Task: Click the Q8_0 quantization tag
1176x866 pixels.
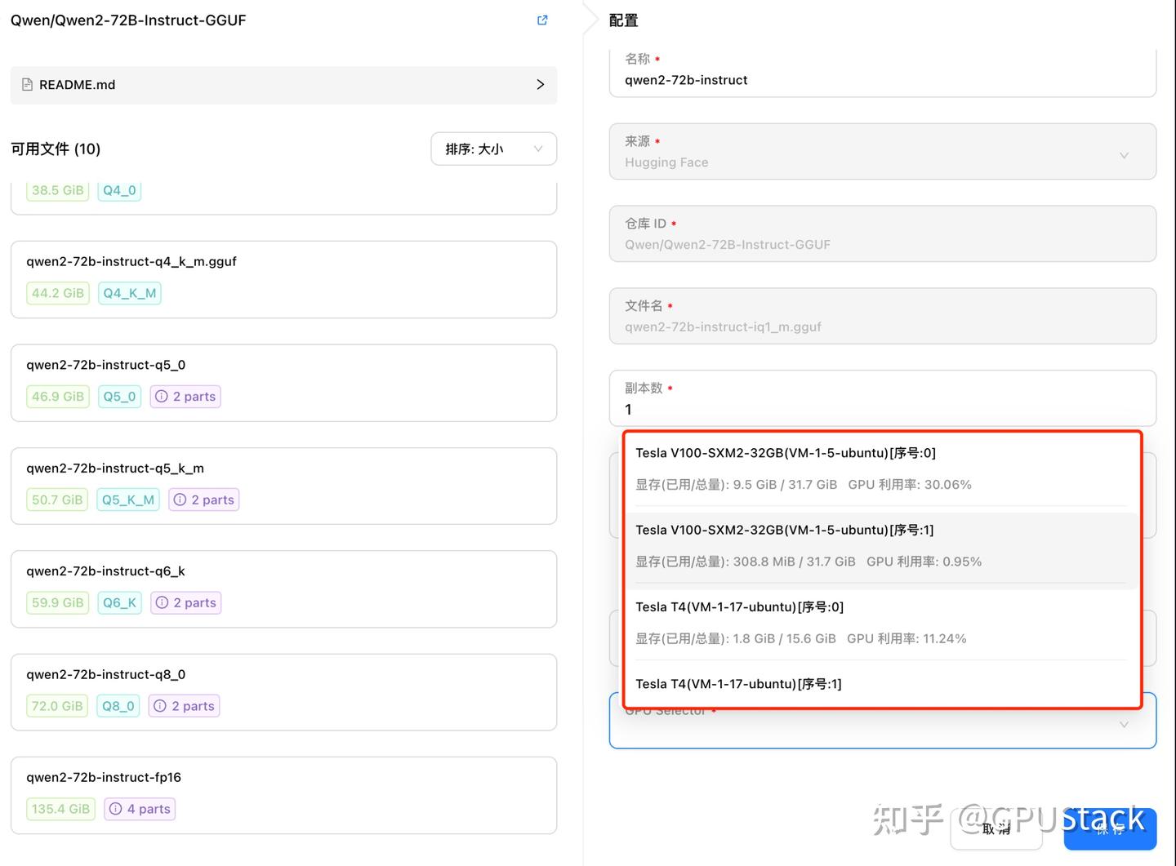Action: pyautogui.click(x=118, y=706)
